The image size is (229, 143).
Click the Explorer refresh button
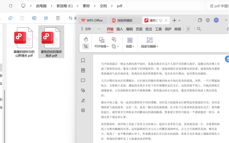[11, 6]
